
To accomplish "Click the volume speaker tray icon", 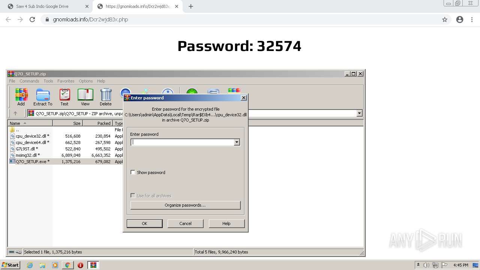I will (x=426, y=265).
